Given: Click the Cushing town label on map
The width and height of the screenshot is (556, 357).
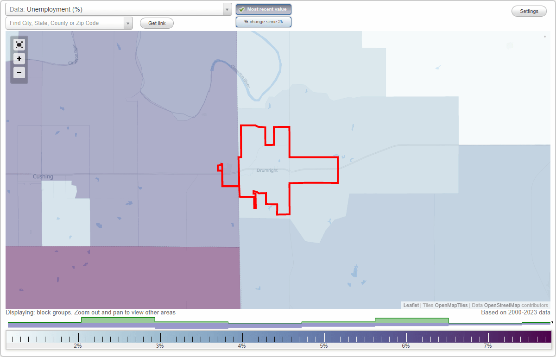Looking at the screenshot, I should coord(43,176).
